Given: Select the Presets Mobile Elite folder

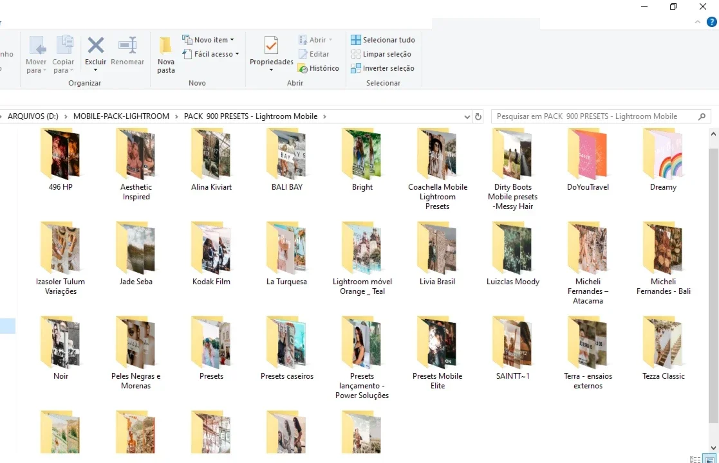Looking at the screenshot, I should (438, 353).
